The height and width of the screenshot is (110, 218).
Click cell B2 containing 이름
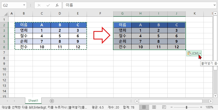click(x=24, y=25)
